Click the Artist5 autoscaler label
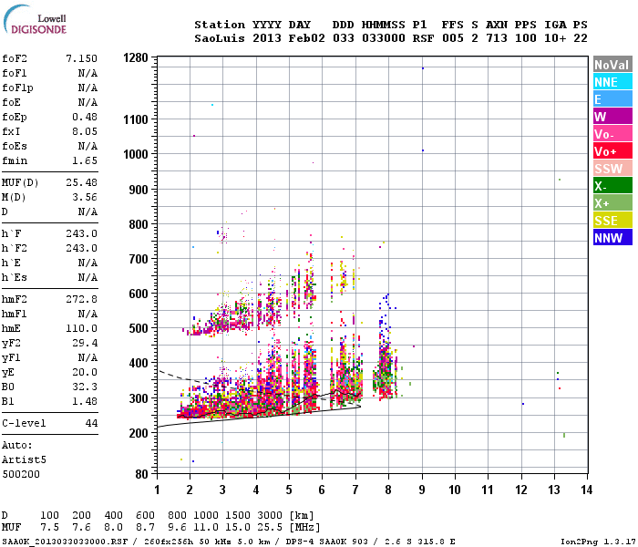Image resolution: width=638 pixels, height=547 pixels. [24, 459]
